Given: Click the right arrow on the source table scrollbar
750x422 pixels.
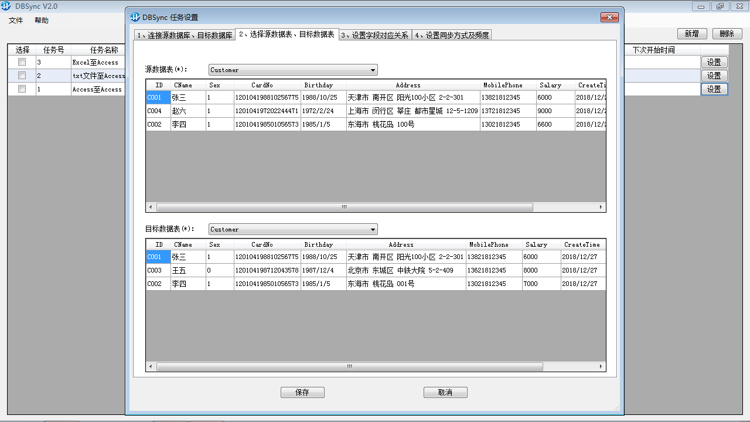Looking at the screenshot, I should pyautogui.click(x=601, y=207).
